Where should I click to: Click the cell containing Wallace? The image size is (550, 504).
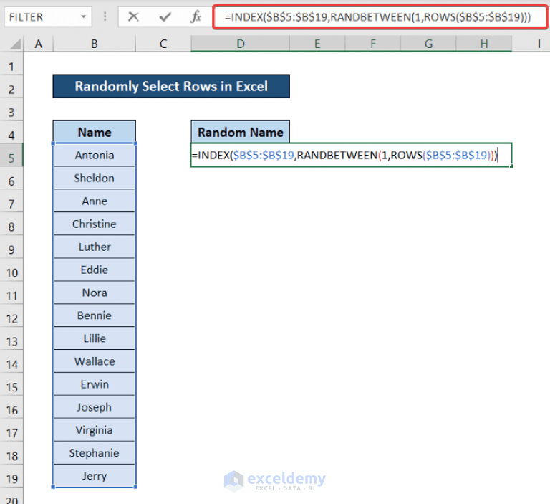click(x=95, y=361)
